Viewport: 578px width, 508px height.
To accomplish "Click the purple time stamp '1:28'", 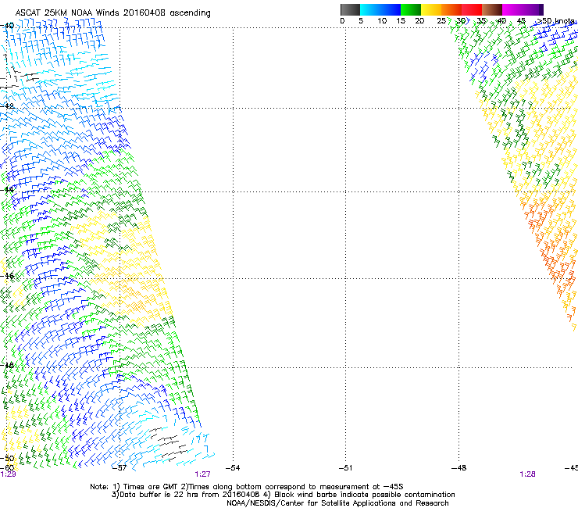I will (527, 474).
